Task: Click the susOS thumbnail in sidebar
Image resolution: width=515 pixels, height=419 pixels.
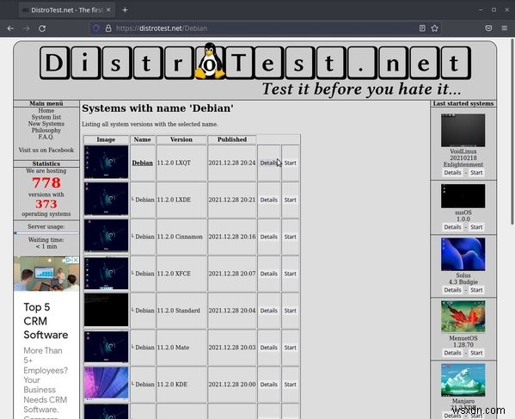Action: tap(463, 196)
